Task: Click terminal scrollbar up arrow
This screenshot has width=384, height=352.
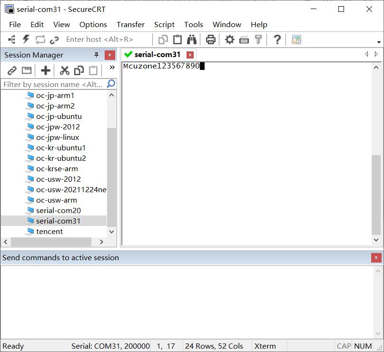Action: (x=376, y=68)
